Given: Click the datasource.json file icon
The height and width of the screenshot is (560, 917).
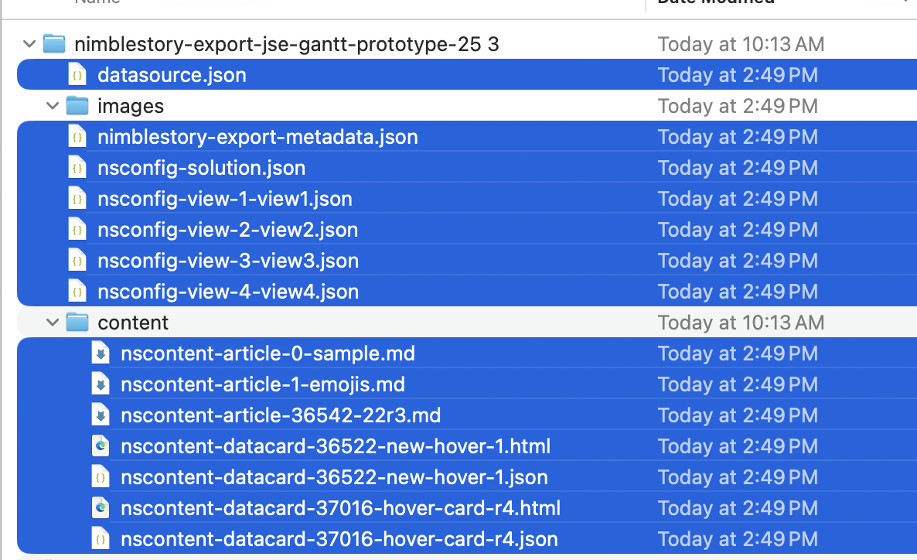Looking at the screenshot, I should coord(77,75).
